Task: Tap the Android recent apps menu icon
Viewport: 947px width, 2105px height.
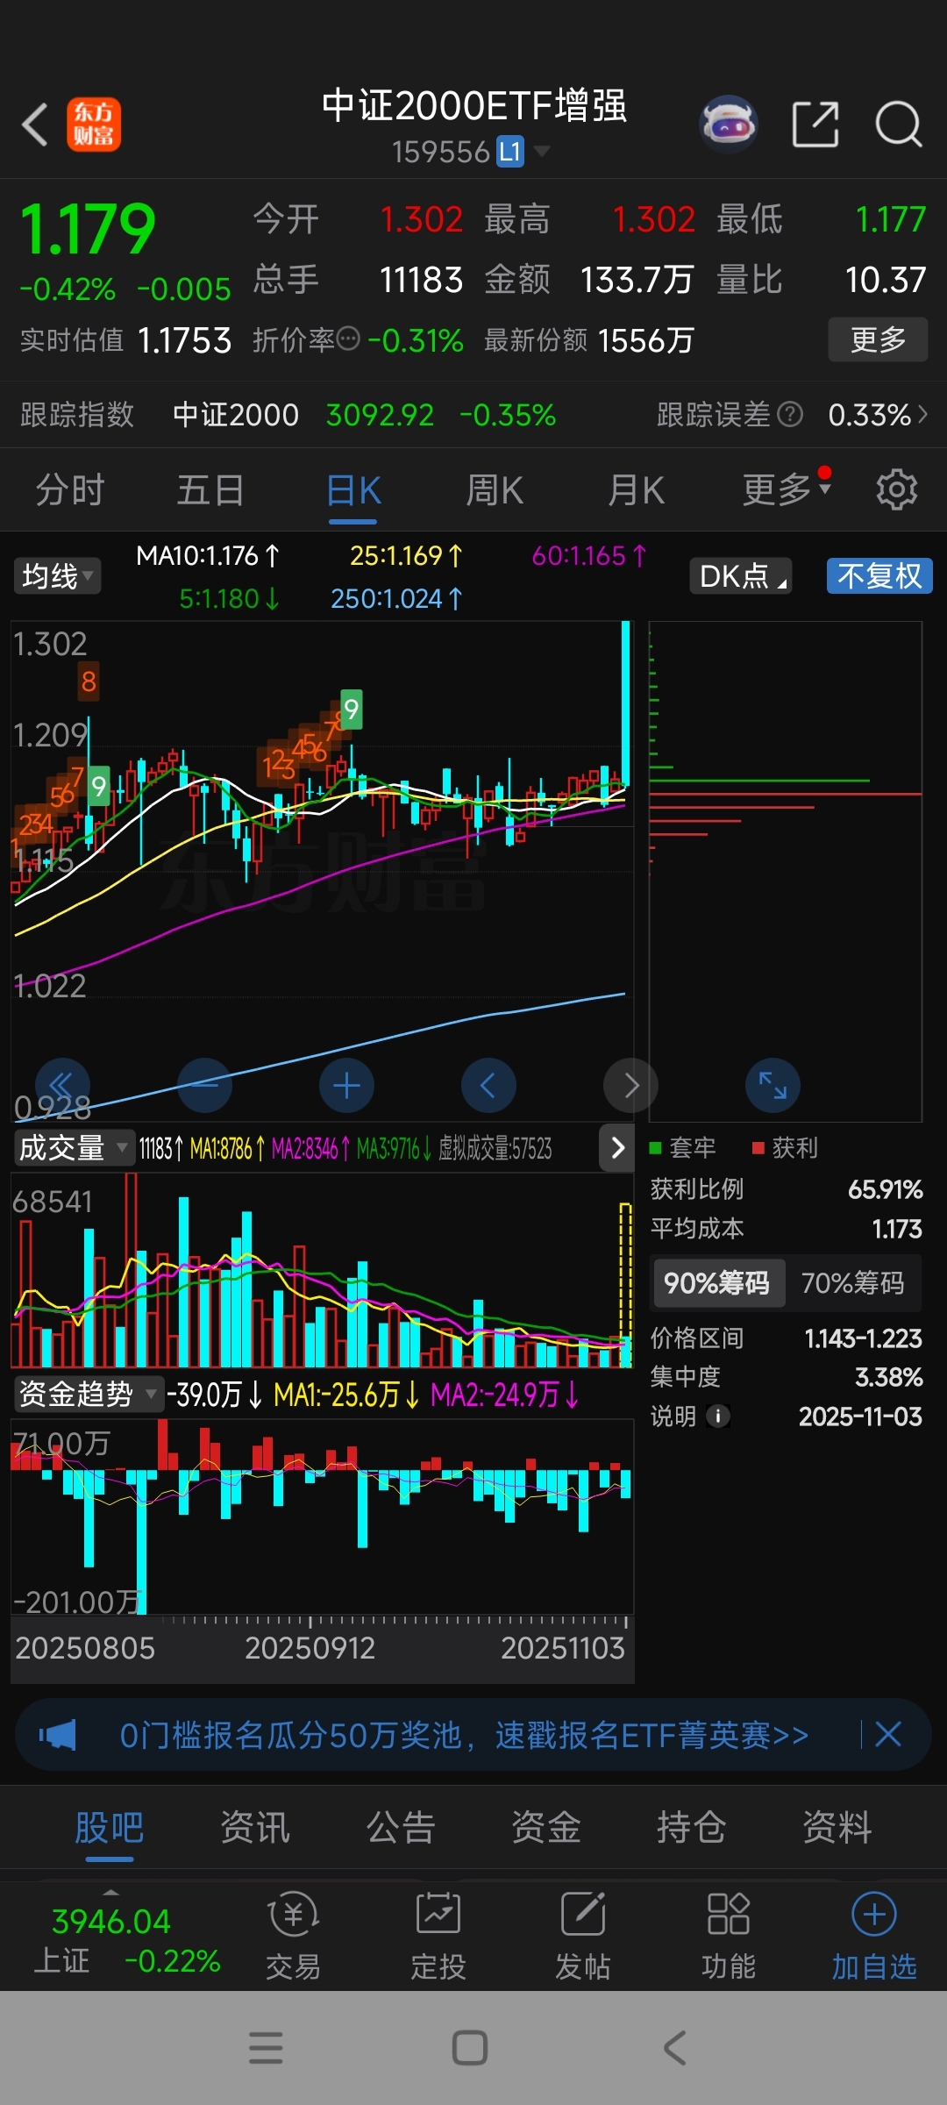Action: tap(266, 2048)
